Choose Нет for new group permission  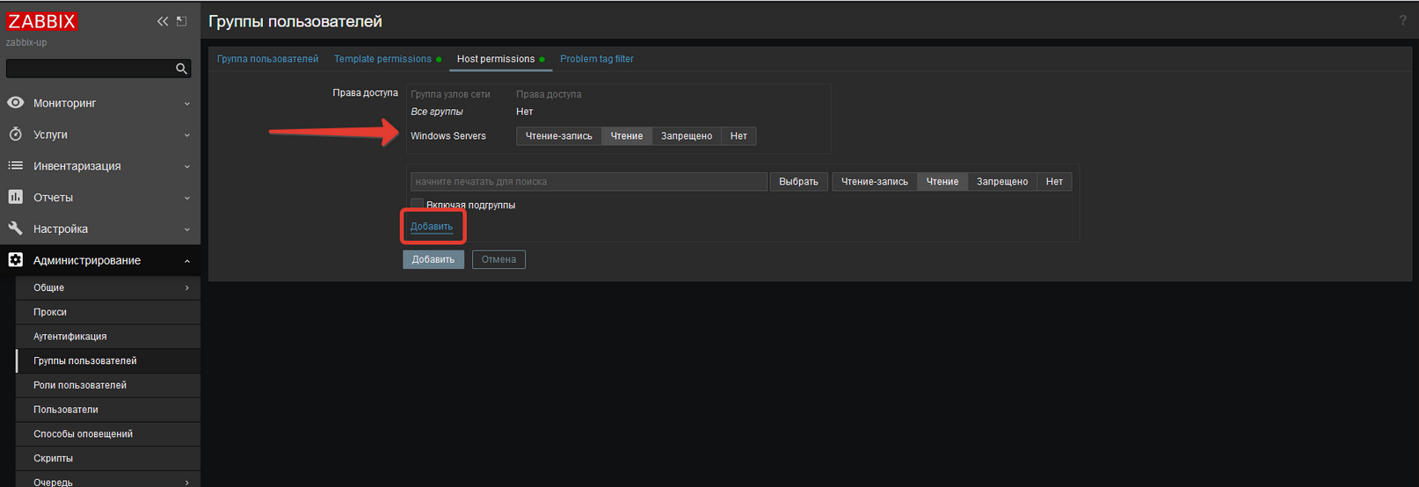(1054, 182)
